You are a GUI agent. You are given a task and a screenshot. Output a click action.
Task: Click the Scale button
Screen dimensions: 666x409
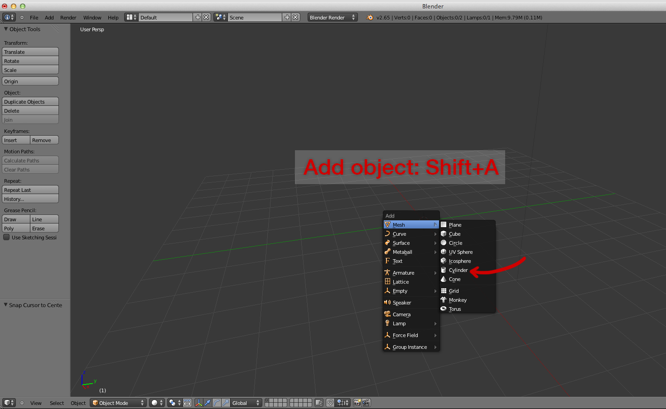tap(30, 70)
